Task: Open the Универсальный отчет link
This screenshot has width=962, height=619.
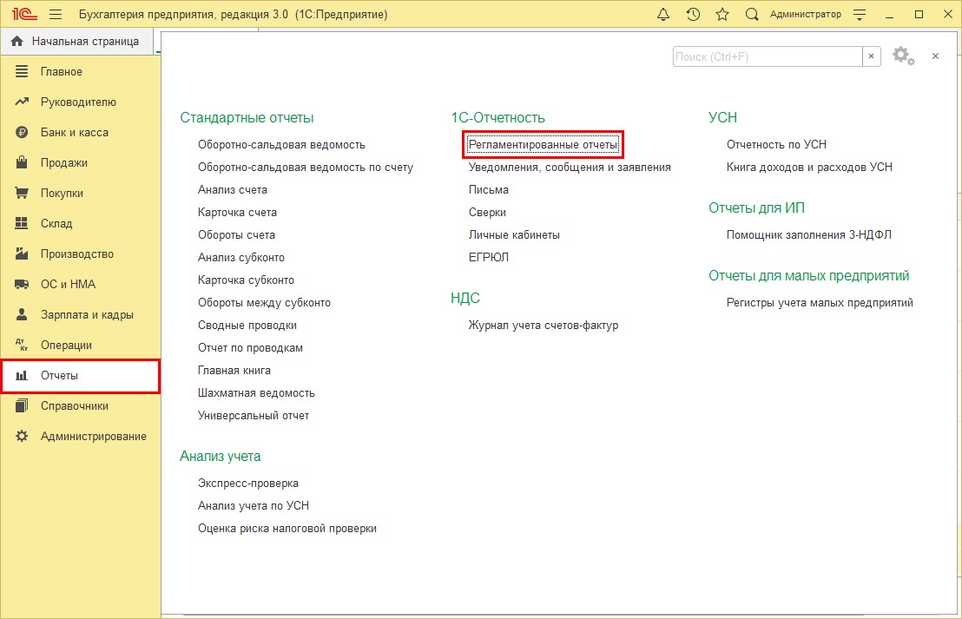Action: [254, 415]
